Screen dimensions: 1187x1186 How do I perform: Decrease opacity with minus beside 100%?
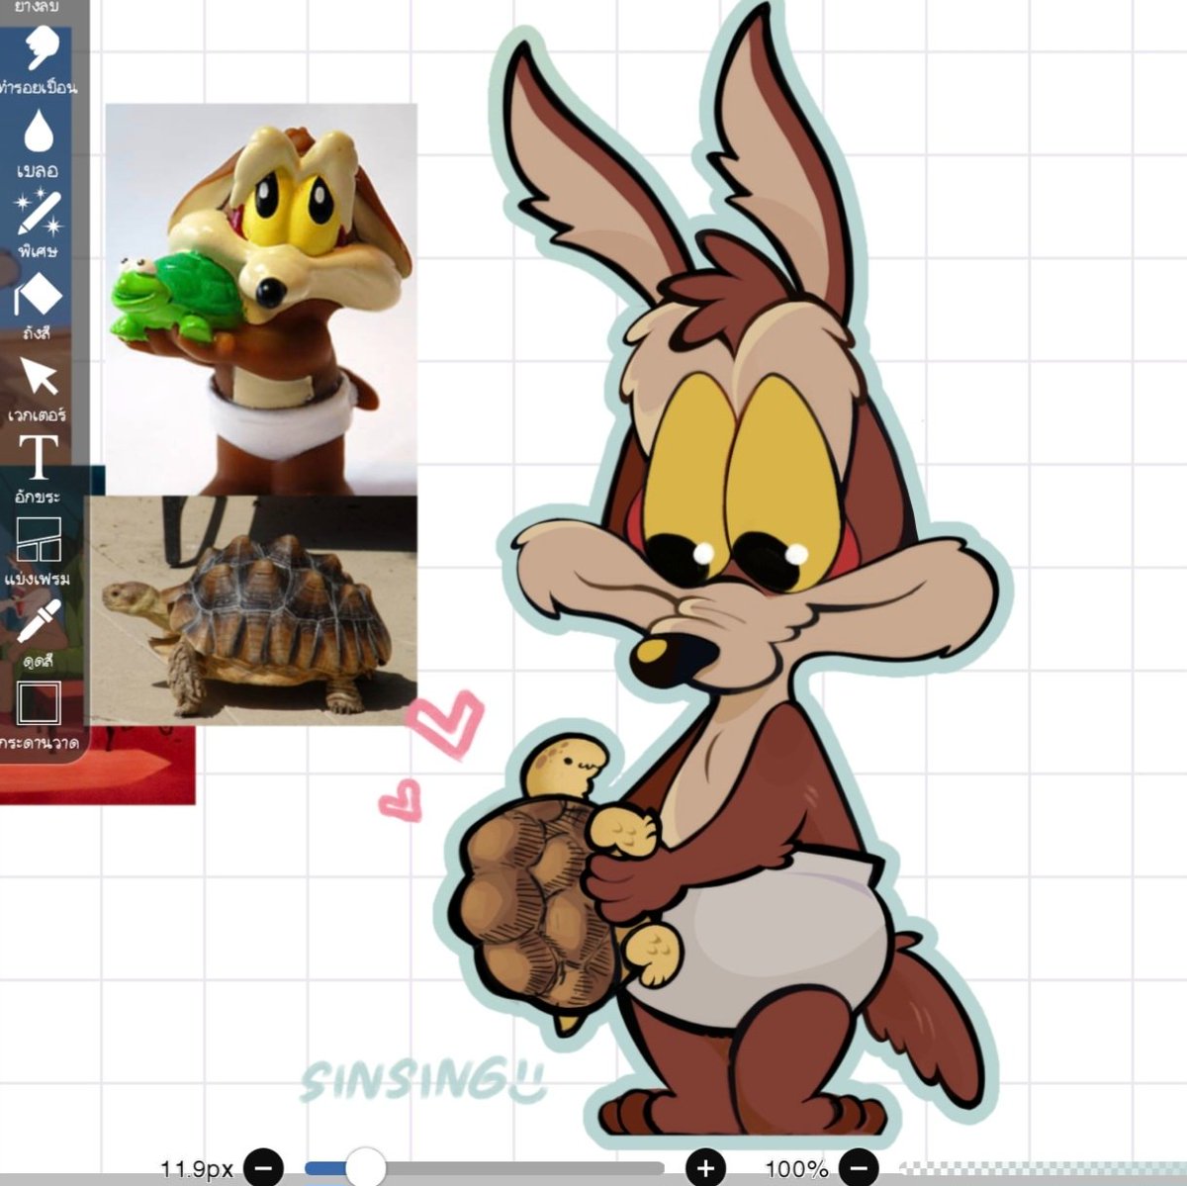pos(860,1168)
